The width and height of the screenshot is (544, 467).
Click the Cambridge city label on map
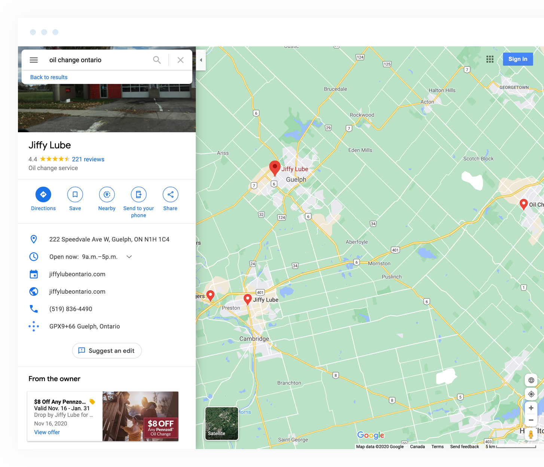pyautogui.click(x=254, y=339)
